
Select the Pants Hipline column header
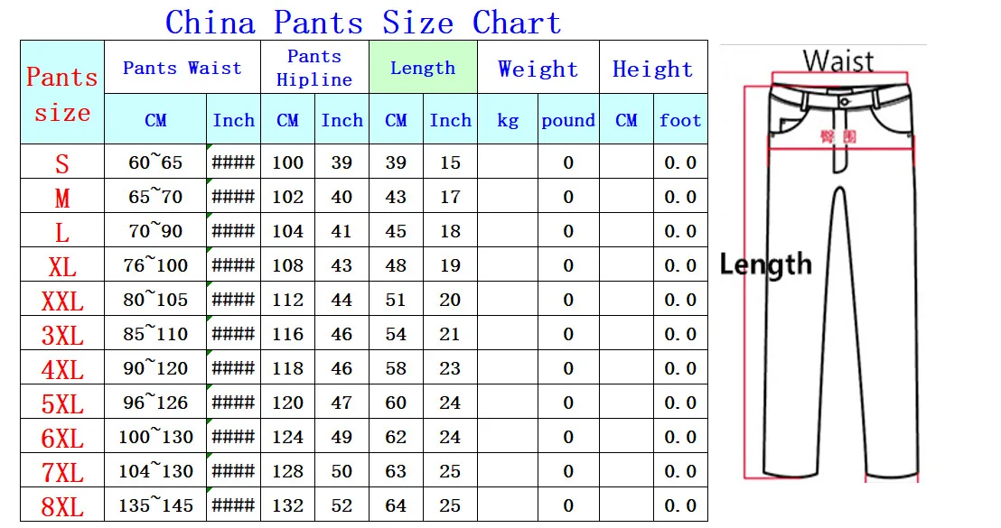click(314, 68)
